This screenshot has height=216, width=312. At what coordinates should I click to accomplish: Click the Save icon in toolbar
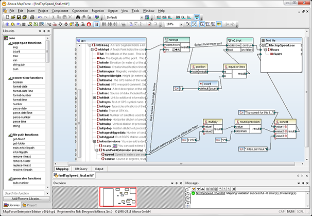18,18
